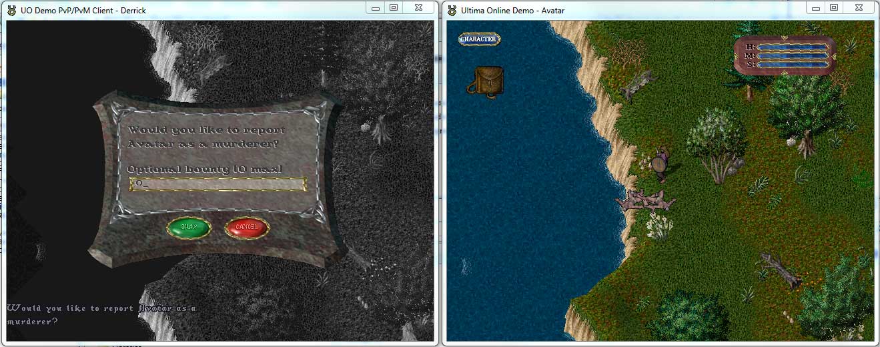Close the Ultima Online Demo - Avatar window
The image size is (880, 347).
coord(857,7)
